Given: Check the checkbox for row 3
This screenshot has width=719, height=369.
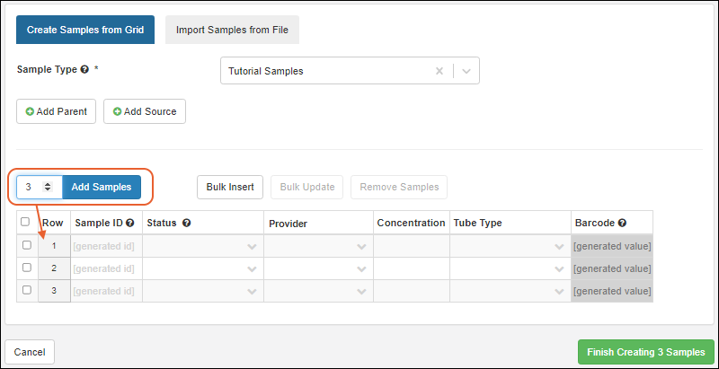Looking at the screenshot, I should pyautogui.click(x=26, y=290).
